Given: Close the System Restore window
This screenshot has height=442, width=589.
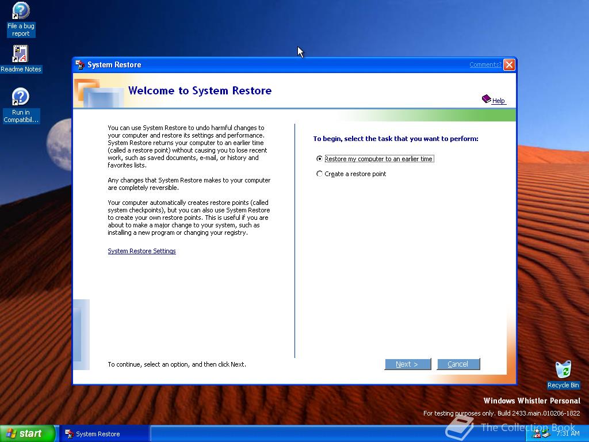Looking at the screenshot, I should (x=510, y=64).
